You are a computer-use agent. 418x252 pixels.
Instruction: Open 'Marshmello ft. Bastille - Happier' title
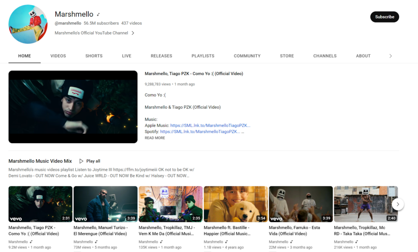[227, 231]
